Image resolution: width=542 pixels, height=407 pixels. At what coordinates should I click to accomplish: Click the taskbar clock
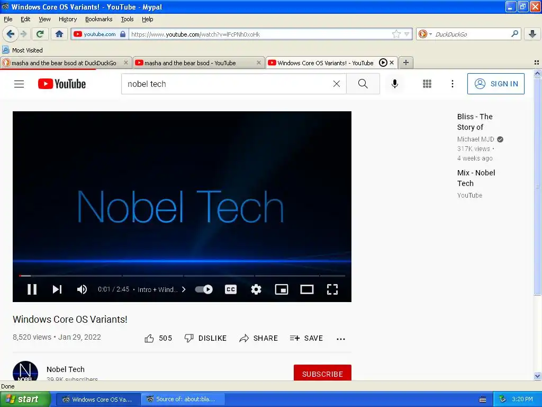[x=522, y=399]
